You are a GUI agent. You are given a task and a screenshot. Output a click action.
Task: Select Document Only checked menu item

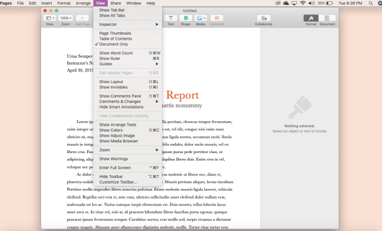click(x=128, y=44)
